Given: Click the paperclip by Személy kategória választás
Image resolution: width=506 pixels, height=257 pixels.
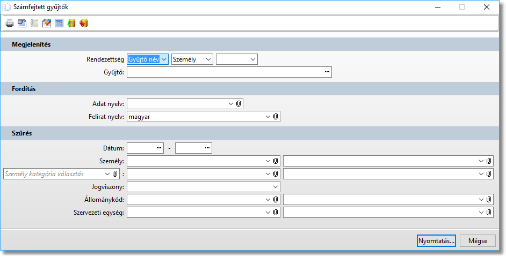Looking at the screenshot, I should pos(115,174).
